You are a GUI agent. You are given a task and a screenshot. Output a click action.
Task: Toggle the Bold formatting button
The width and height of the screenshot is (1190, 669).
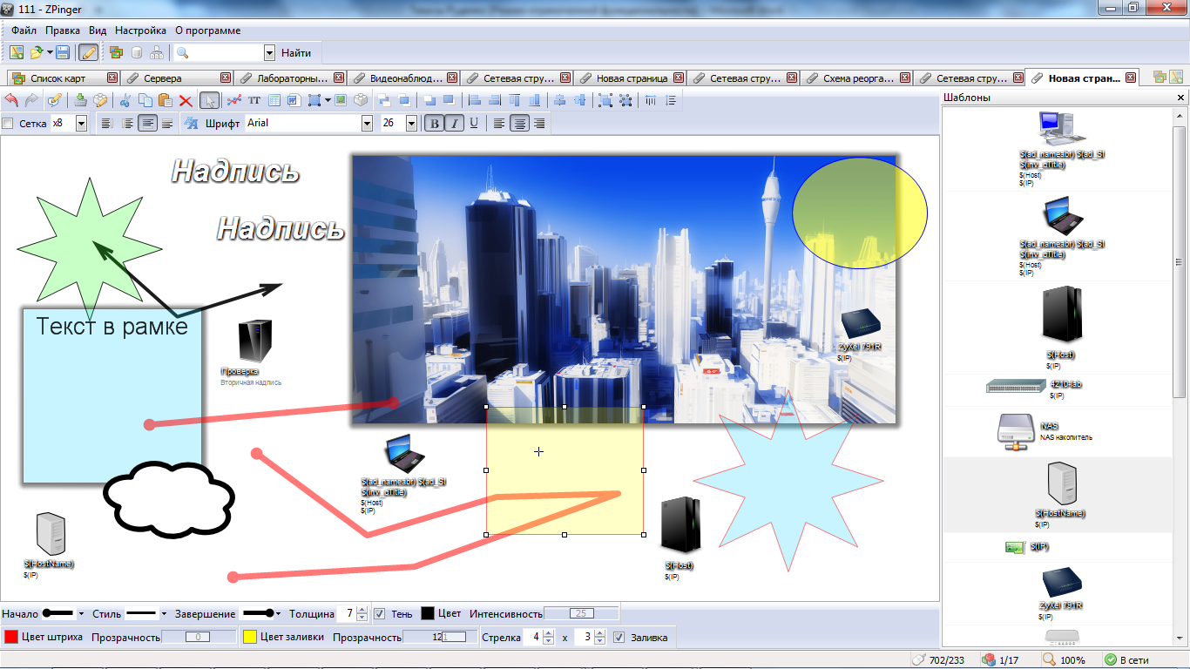[x=434, y=124]
